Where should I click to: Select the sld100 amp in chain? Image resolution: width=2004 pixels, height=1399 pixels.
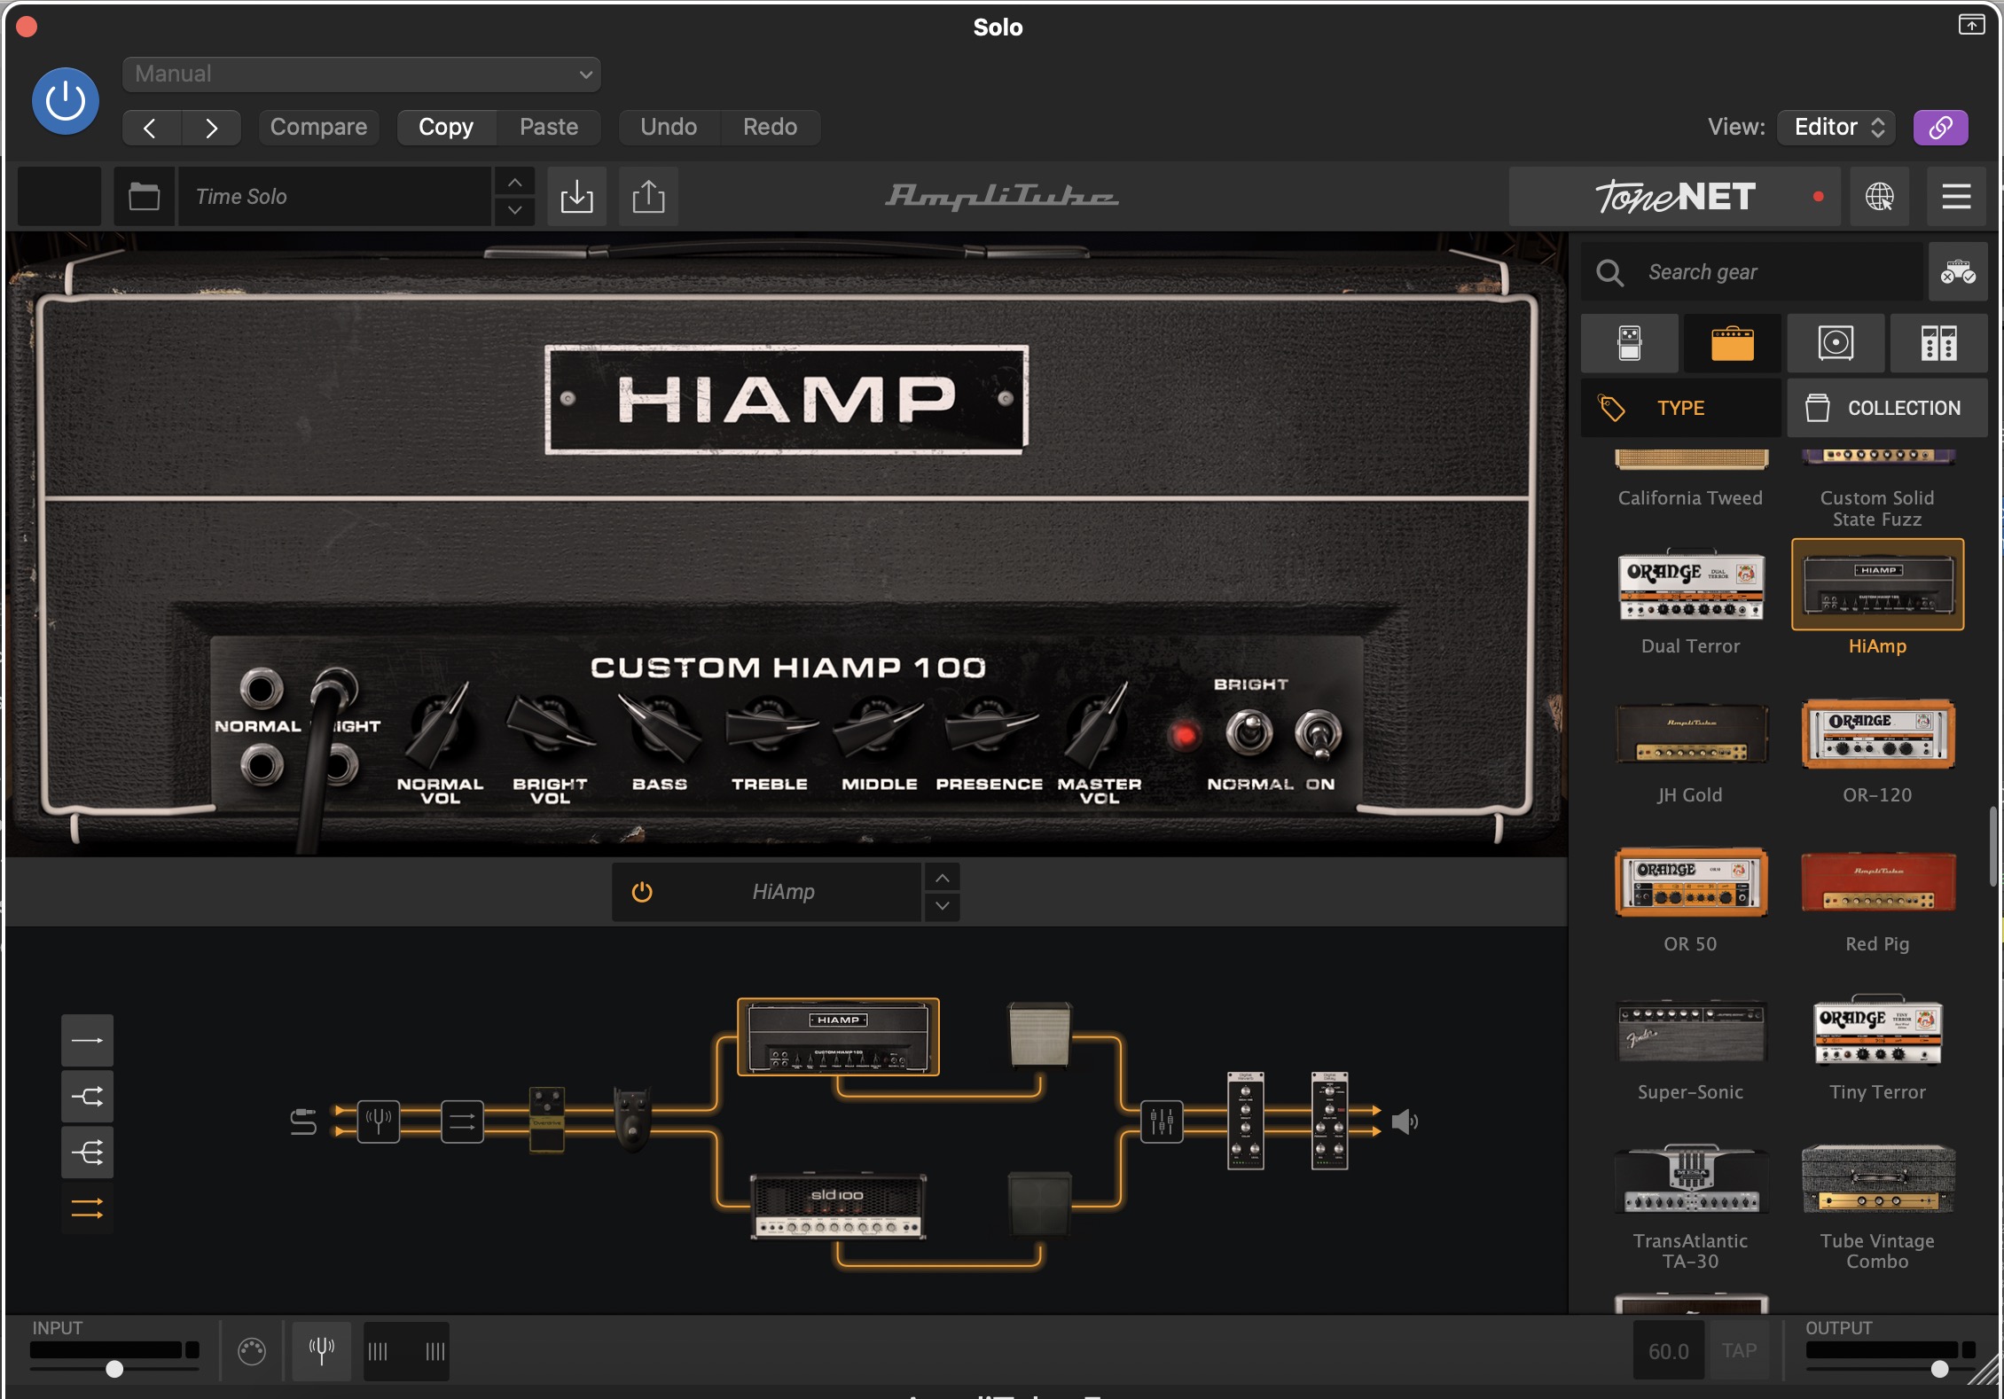click(x=838, y=1207)
